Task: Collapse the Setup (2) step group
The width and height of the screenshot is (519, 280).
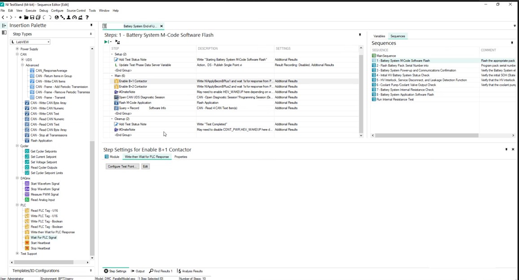Action: click(112, 54)
